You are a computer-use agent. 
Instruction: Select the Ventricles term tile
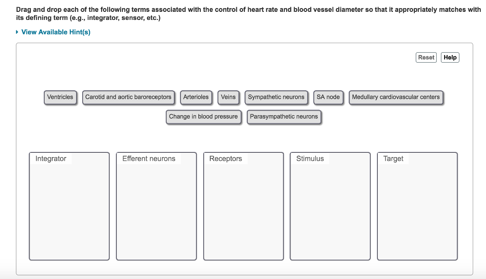pyautogui.click(x=60, y=97)
